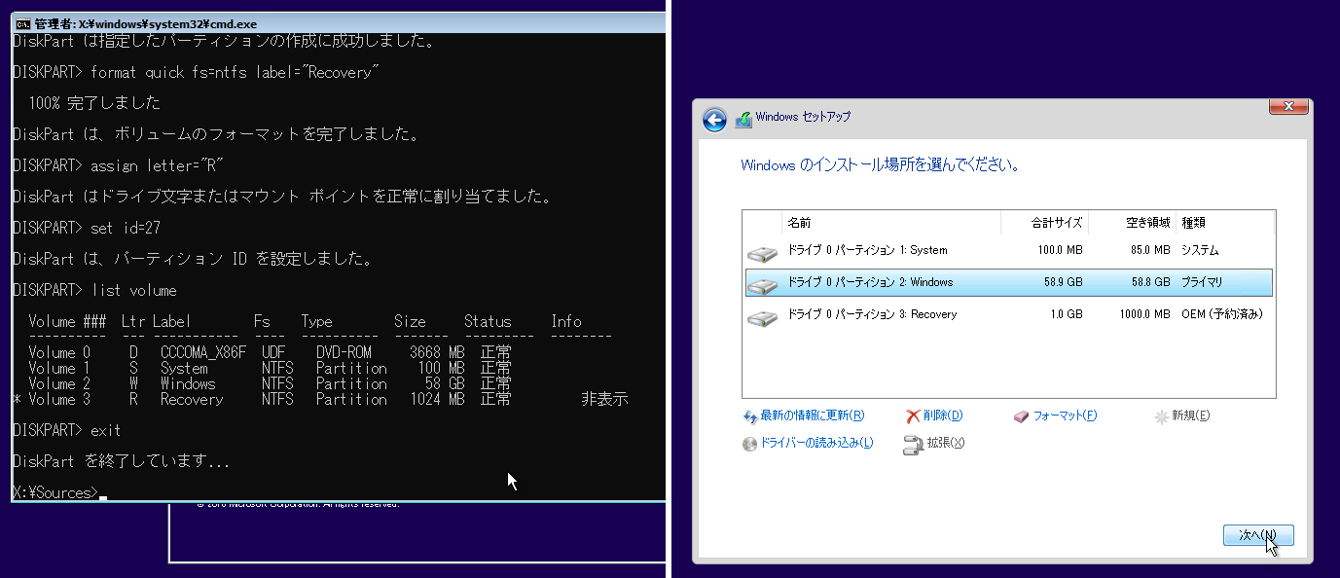Click the 次へ(N) next button
The image size is (1340, 578).
(x=1258, y=535)
